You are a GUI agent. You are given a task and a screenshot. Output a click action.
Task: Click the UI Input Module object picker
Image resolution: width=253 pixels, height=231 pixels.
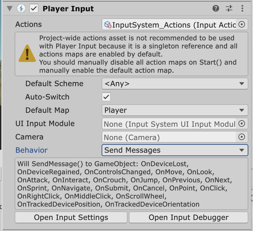[242, 124]
